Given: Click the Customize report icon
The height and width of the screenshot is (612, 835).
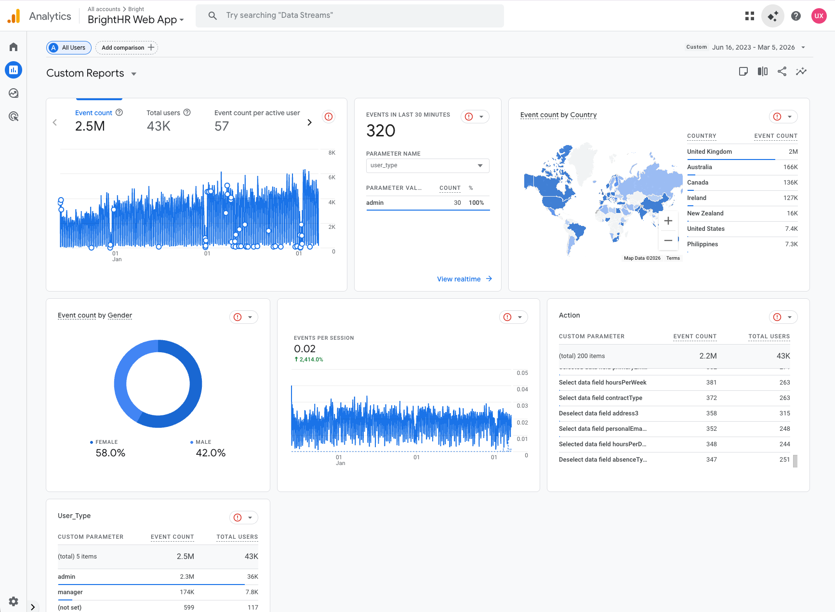Looking at the screenshot, I should 743,71.
